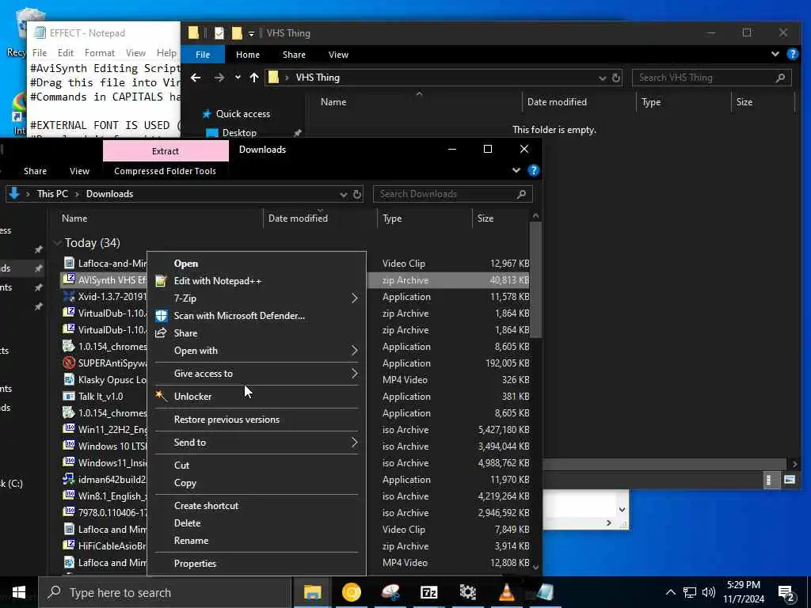
Task: Open Quick access in VHS Thing sidebar
Action: (x=242, y=114)
